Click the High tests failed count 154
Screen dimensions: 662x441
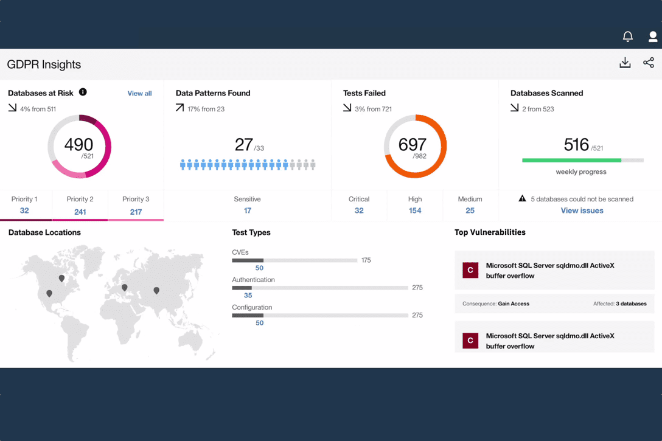[x=415, y=210]
